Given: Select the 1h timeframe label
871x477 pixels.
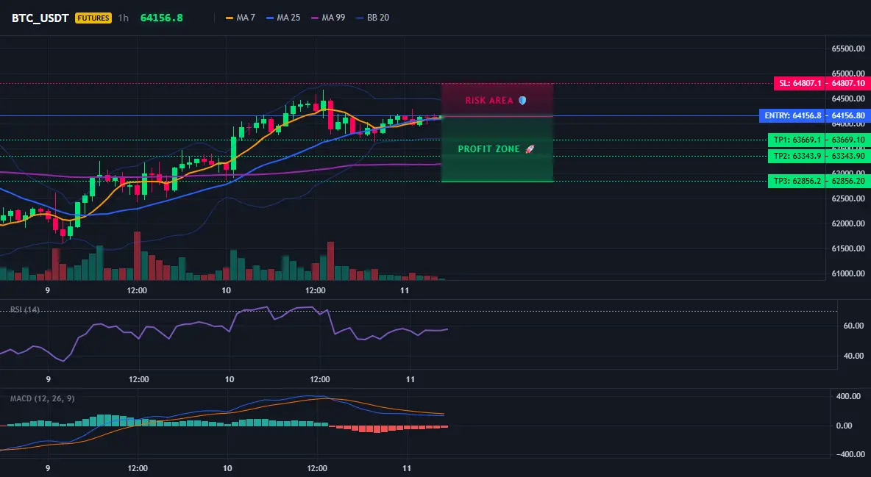Looking at the screenshot, I should (x=124, y=18).
